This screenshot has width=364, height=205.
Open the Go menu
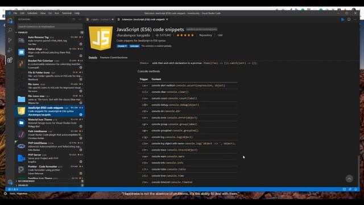[50, 13]
